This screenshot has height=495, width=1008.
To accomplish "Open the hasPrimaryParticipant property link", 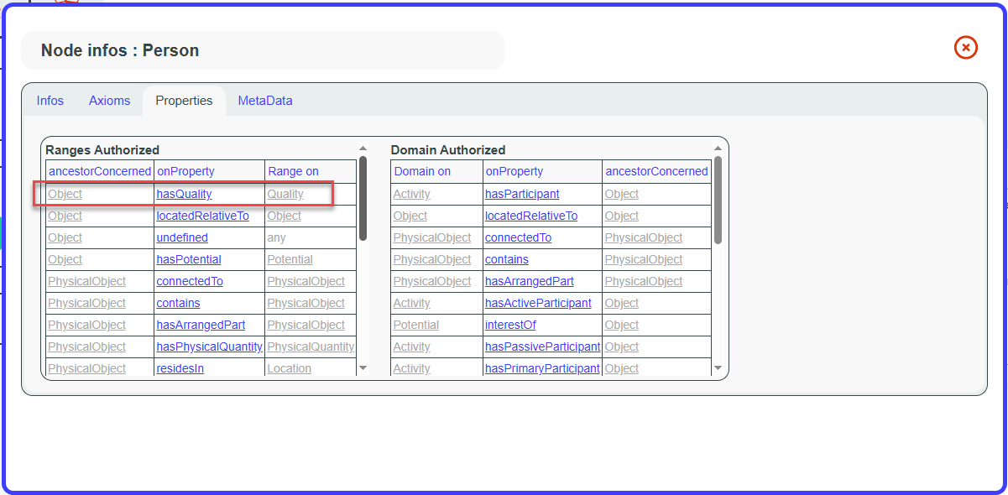I will 542,368.
